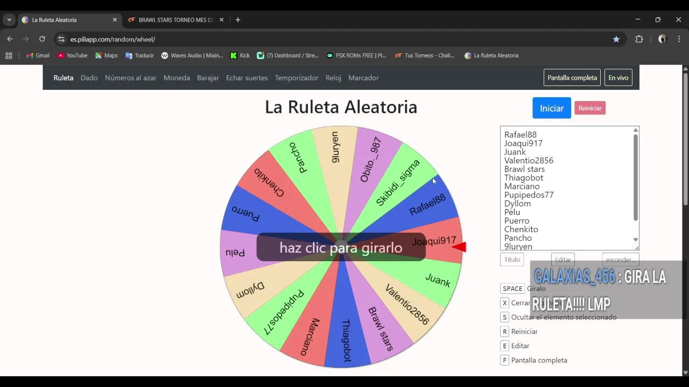The height and width of the screenshot is (387, 689).
Task: Bookmark this page with the star icon
Action: pos(616,39)
